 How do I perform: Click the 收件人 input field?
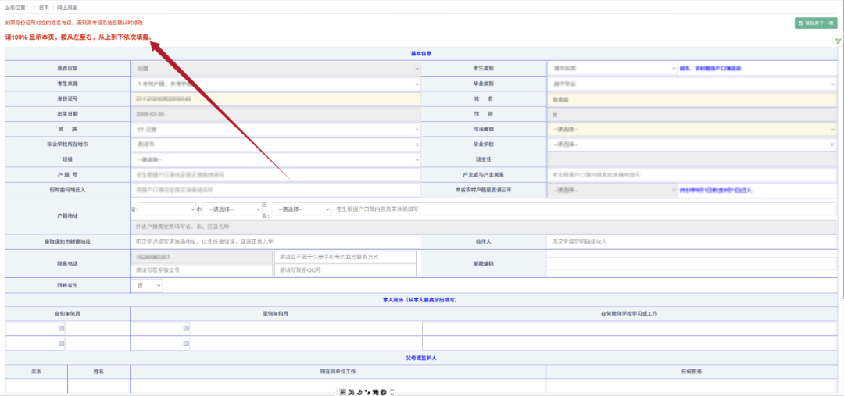[692, 242]
